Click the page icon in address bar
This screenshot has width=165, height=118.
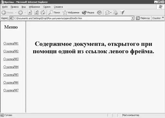coord(12,18)
